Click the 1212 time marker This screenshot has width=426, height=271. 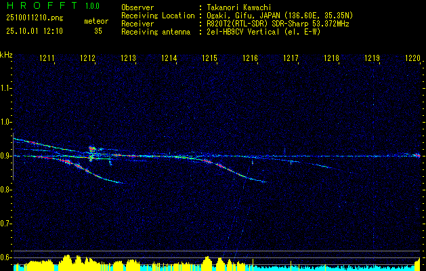pos(87,58)
